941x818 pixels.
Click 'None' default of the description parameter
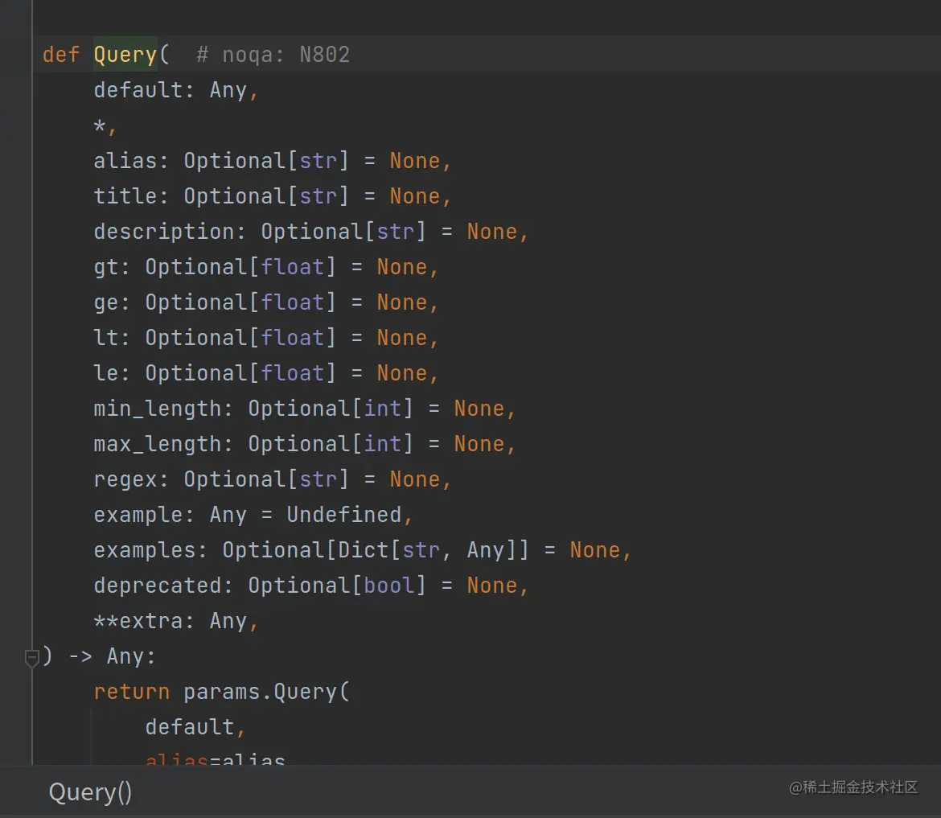coord(492,232)
